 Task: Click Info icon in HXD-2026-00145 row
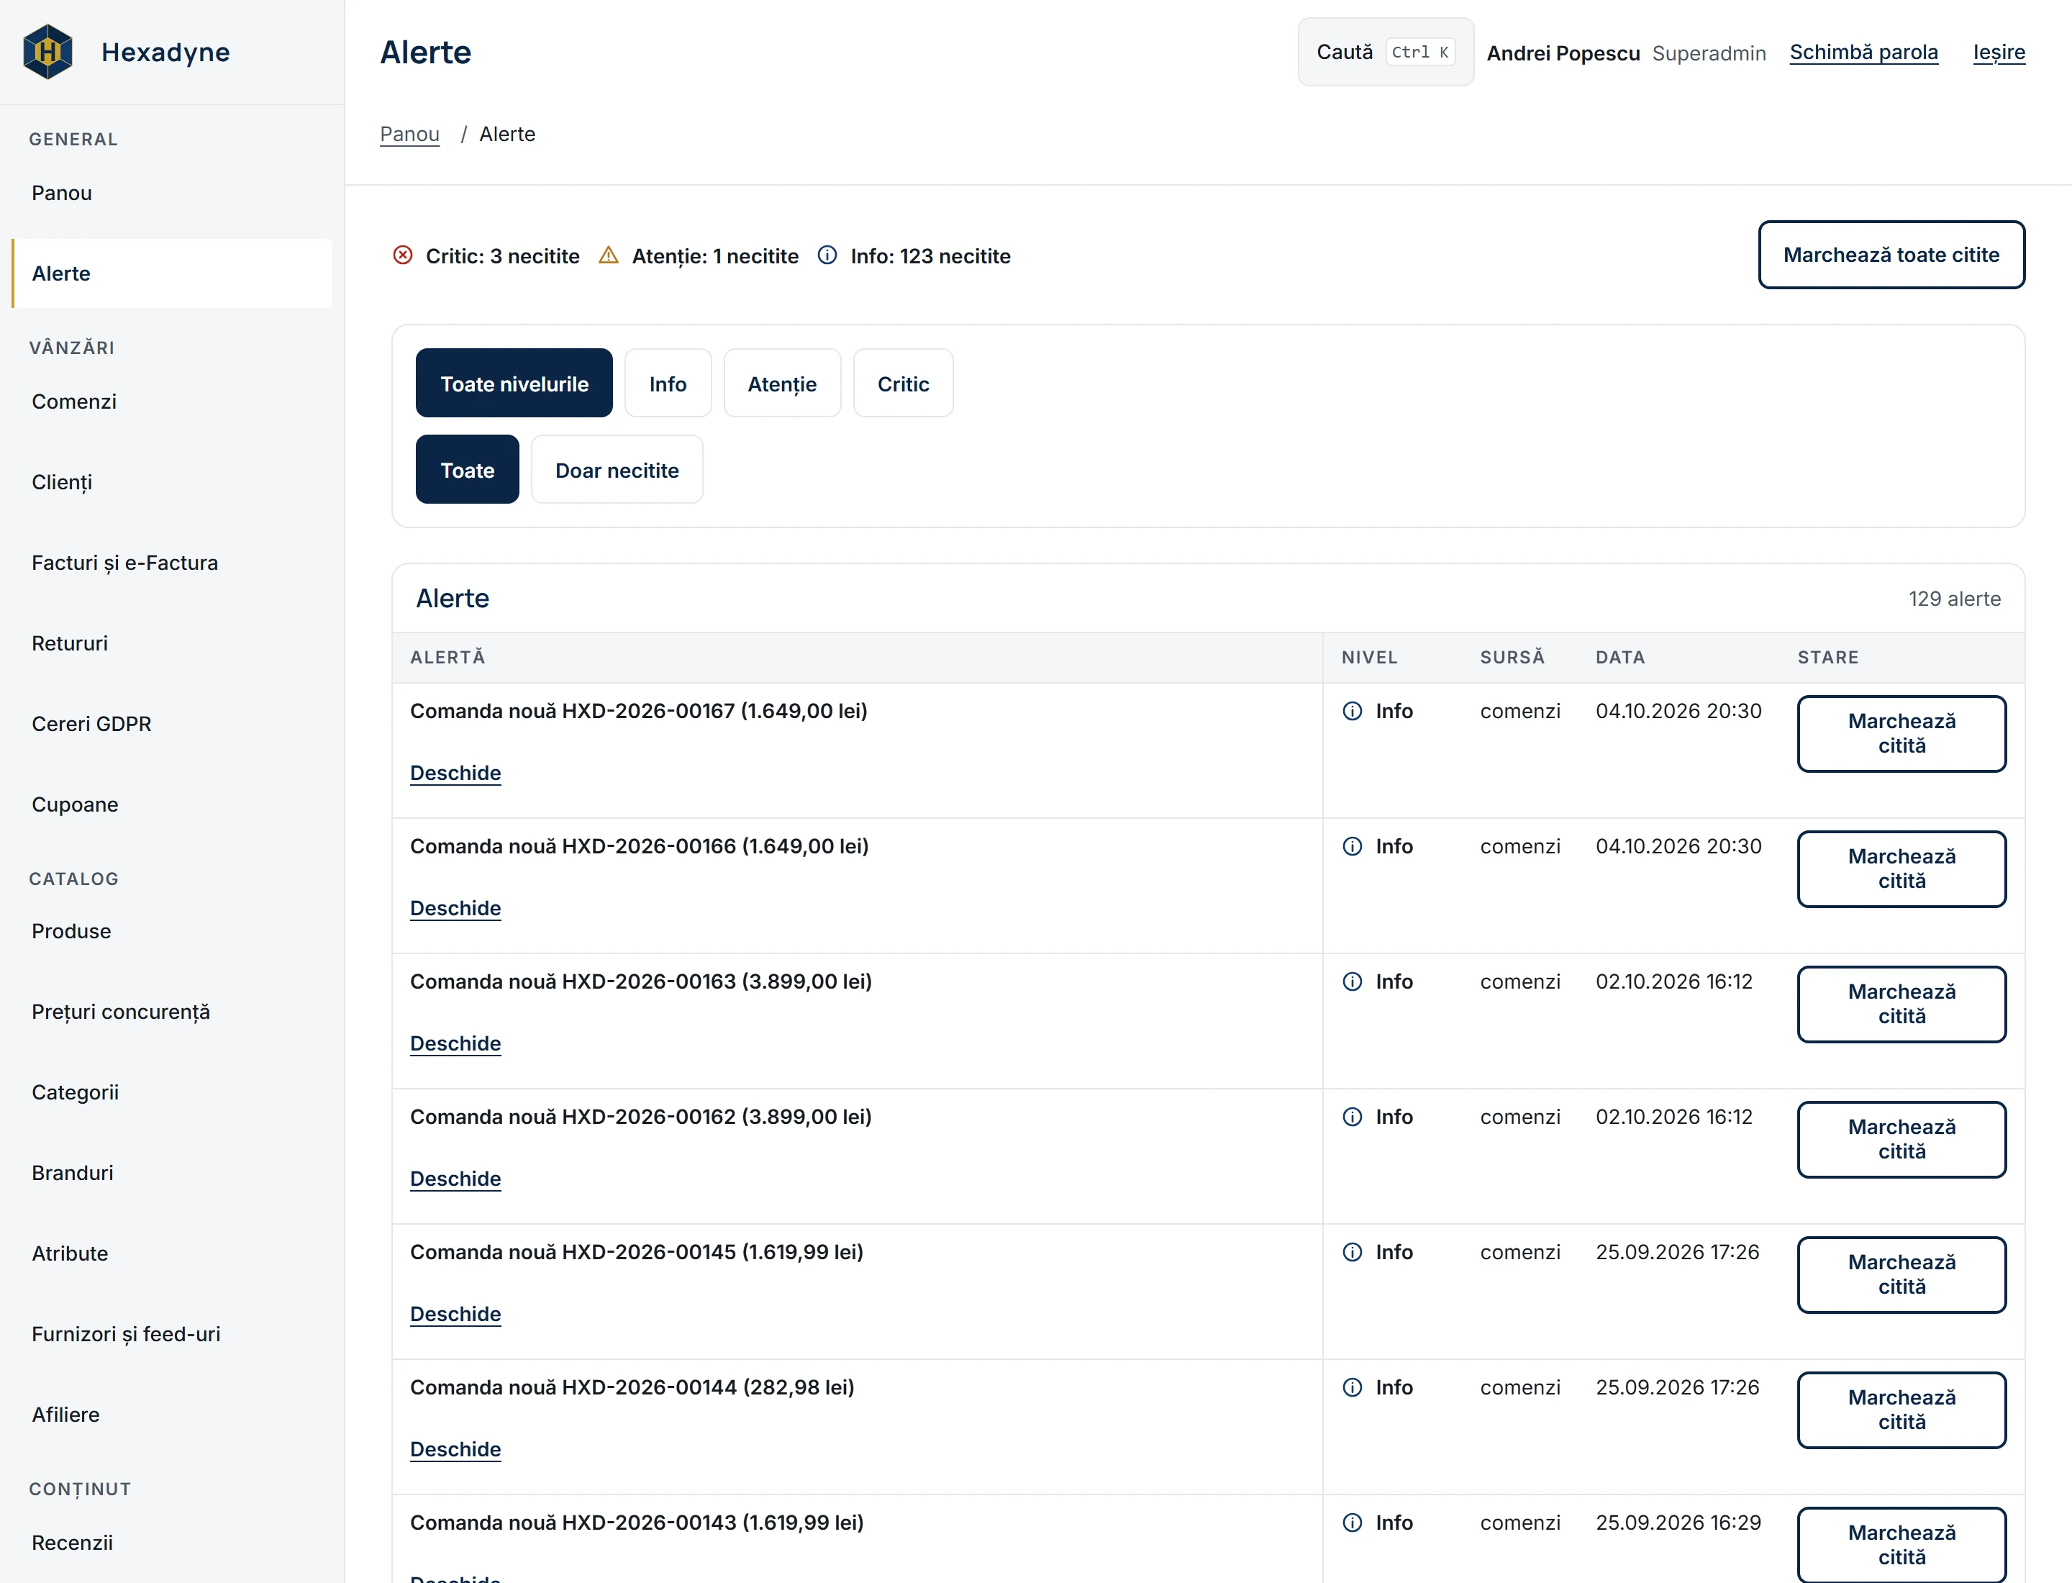point(1352,1252)
